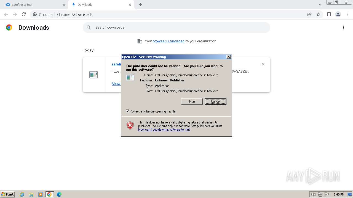353x198 pixels.
Task: Click the volume speaker tray icon
Action: pos(313,194)
